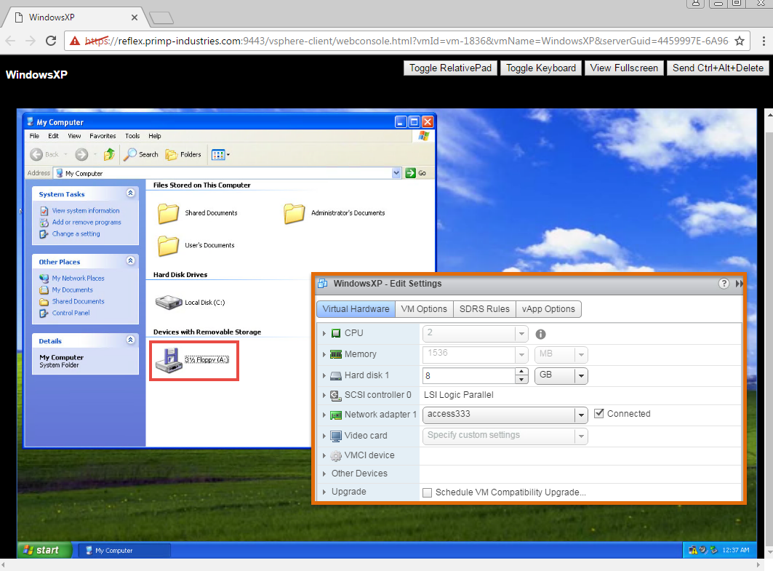Screen dimensions: 773x571
Task: Open the My Computer address bar dropdown
Action: point(396,173)
